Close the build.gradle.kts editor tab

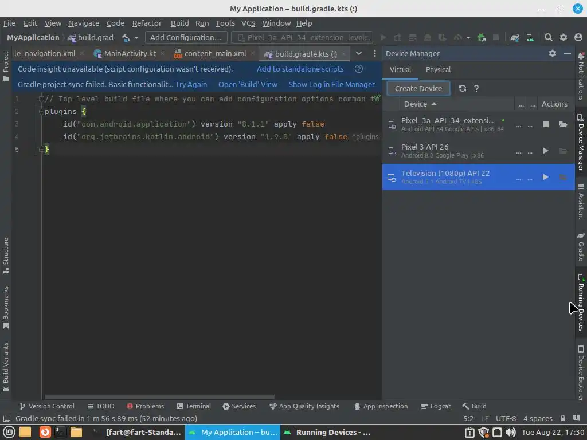click(x=343, y=54)
